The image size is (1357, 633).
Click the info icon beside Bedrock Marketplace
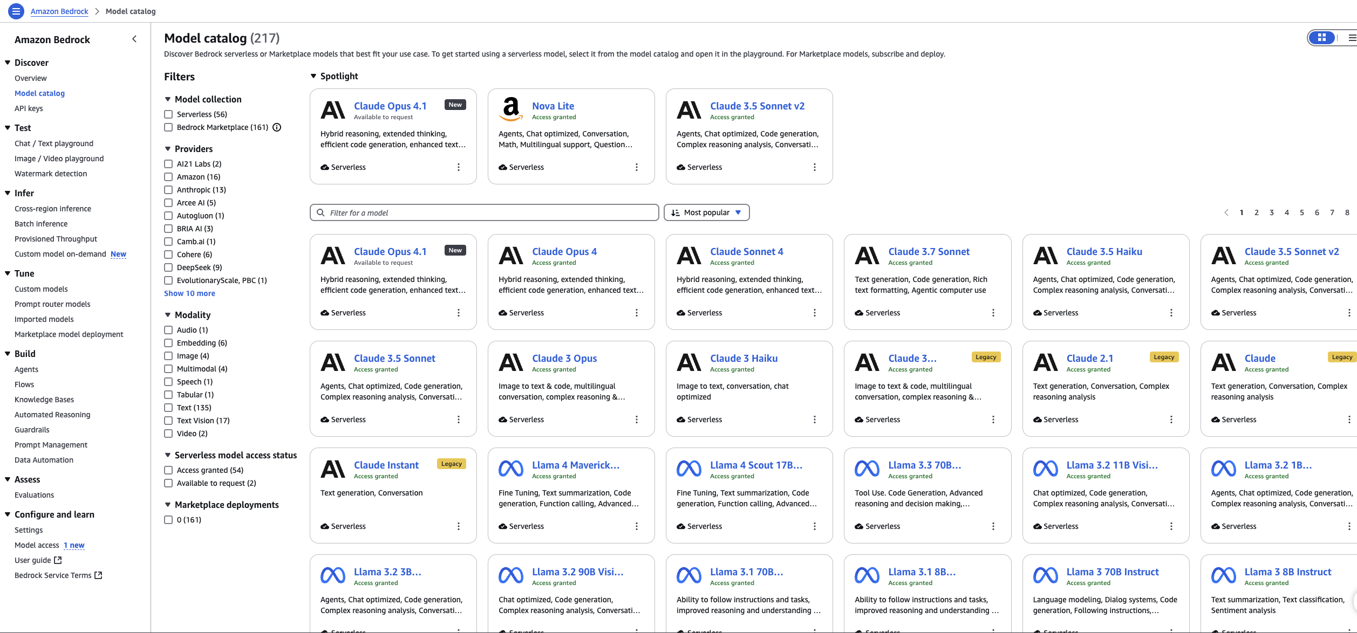tap(277, 127)
